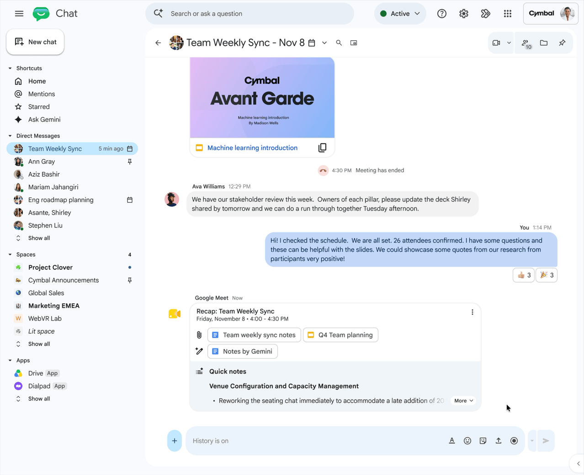Start a New chat
Image resolution: width=584 pixels, height=475 pixels.
point(35,42)
